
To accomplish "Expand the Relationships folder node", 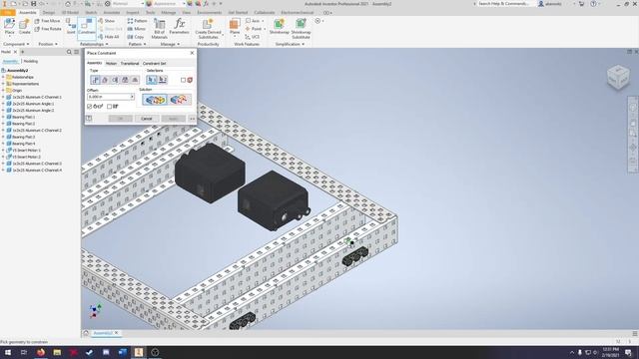I will click(x=3, y=77).
